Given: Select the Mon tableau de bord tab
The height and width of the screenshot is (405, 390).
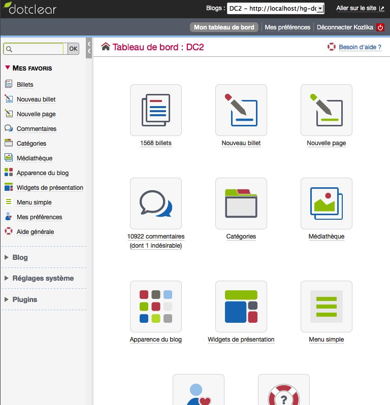Looking at the screenshot, I should click(x=224, y=27).
